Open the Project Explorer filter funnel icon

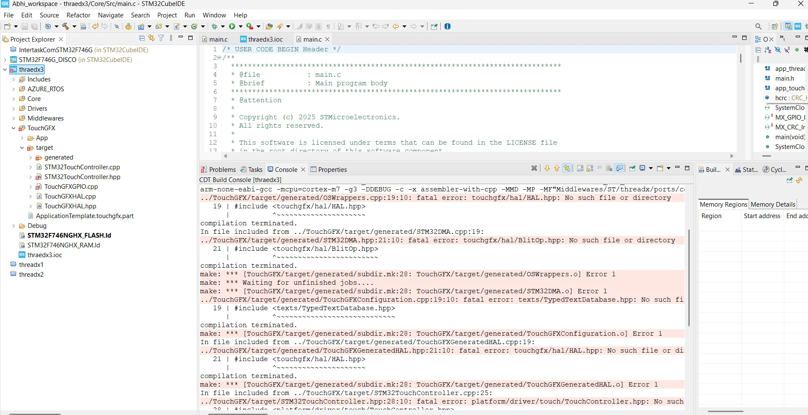pos(161,38)
